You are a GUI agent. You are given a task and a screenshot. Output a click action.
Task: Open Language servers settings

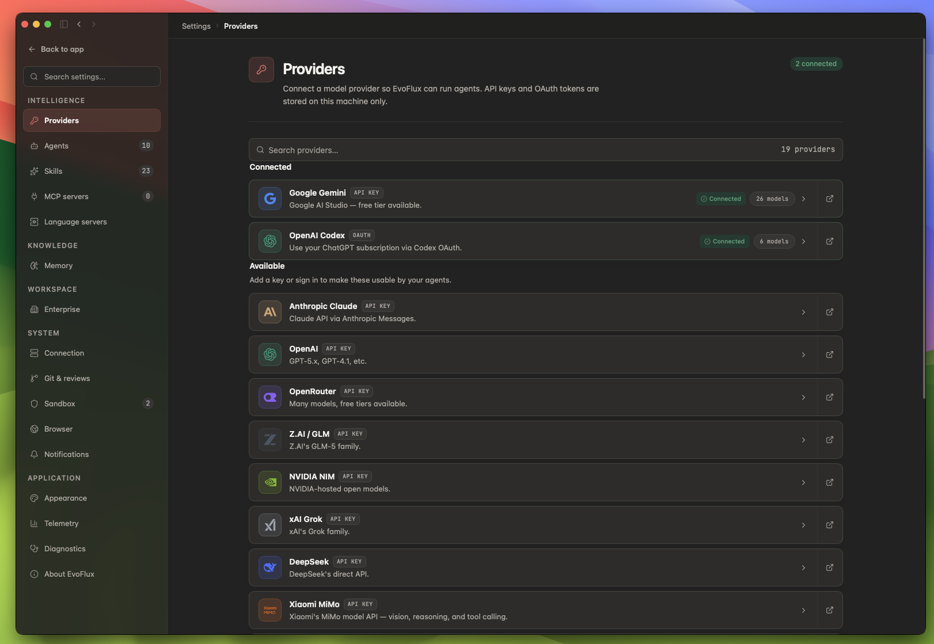click(x=92, y=222)
